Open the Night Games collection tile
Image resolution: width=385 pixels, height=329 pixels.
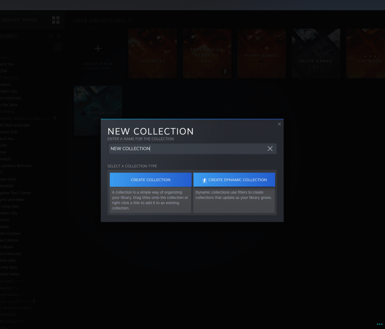coord(261,53)
